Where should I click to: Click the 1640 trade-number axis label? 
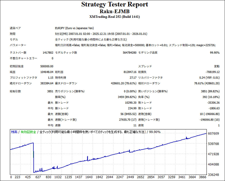pos(89,177)
